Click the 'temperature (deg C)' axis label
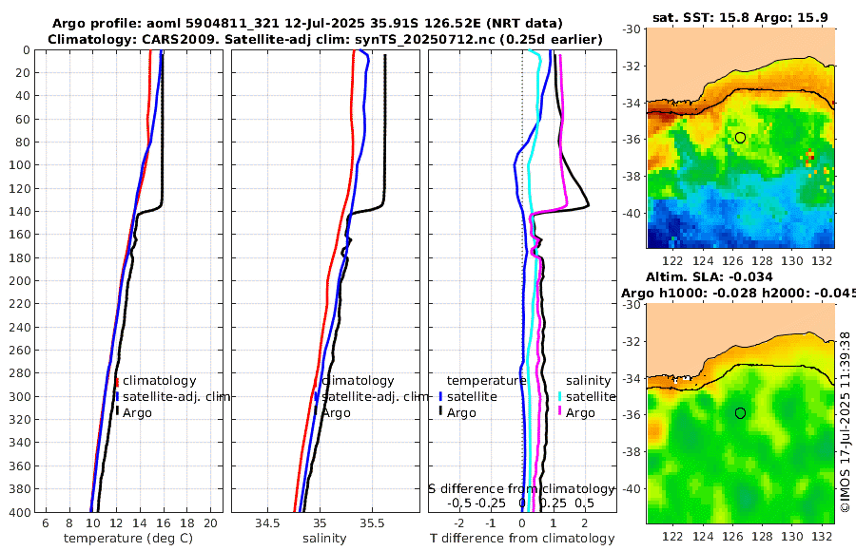Screen dimensions: 856x551 128,538
